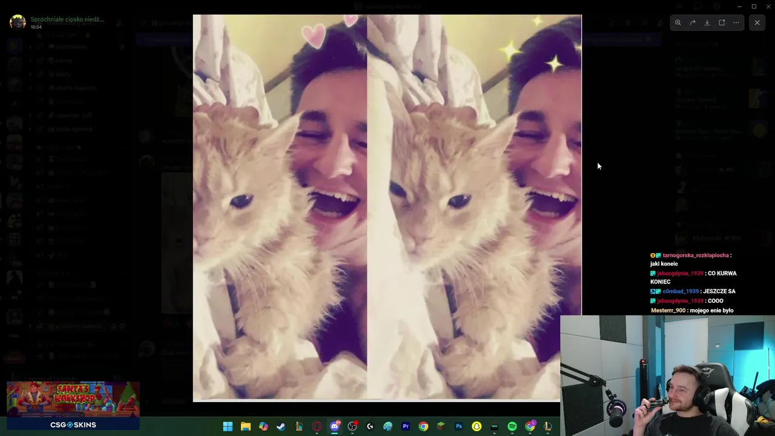Close the image viewer with the X
This screenshot has width=775, height=436.
tap(757, 22)
